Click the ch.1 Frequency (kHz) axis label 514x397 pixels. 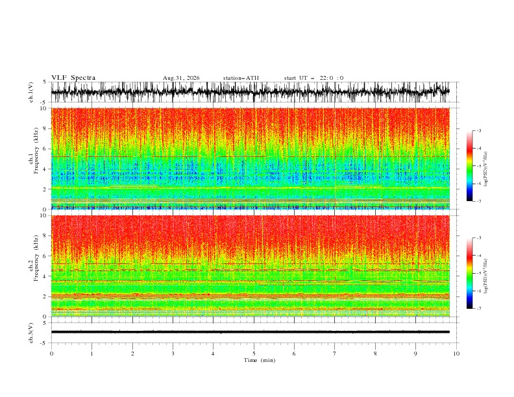(x=34, y=159)
